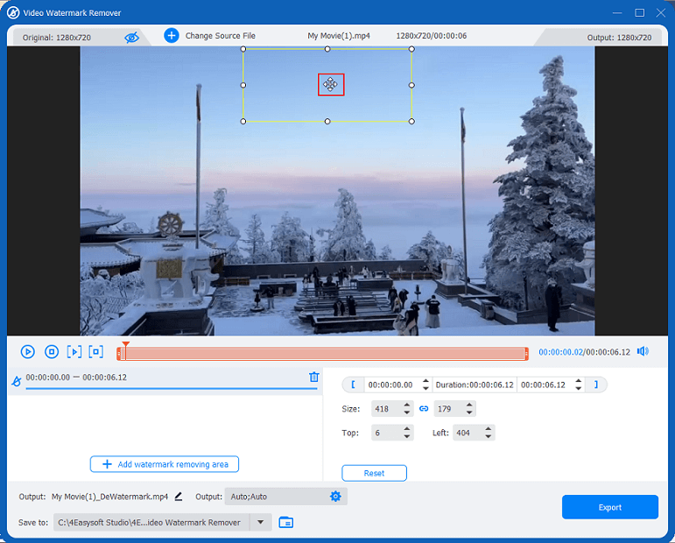Click the Left position field 404
Screen dimensions: 675x543
tap(468, 433)
